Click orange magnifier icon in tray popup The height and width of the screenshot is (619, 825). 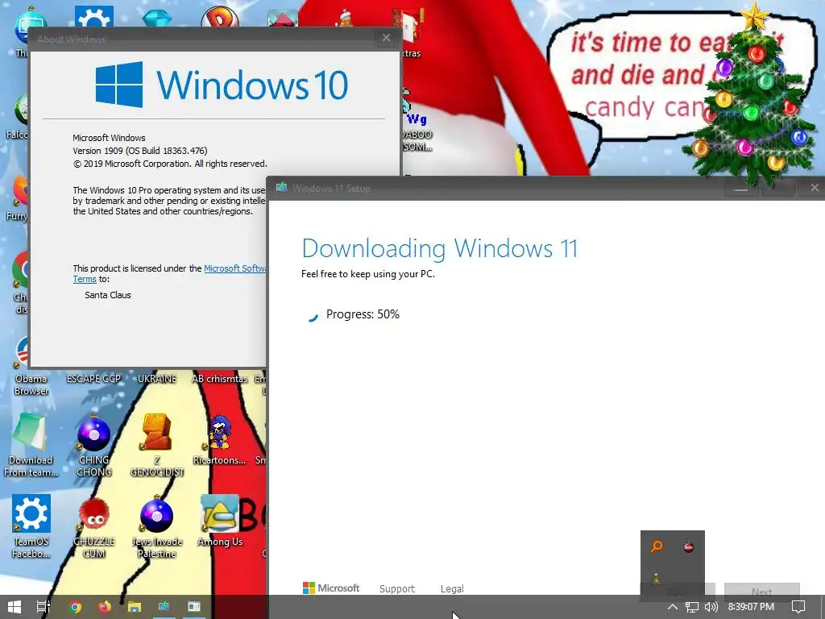[x=656, y=546]
